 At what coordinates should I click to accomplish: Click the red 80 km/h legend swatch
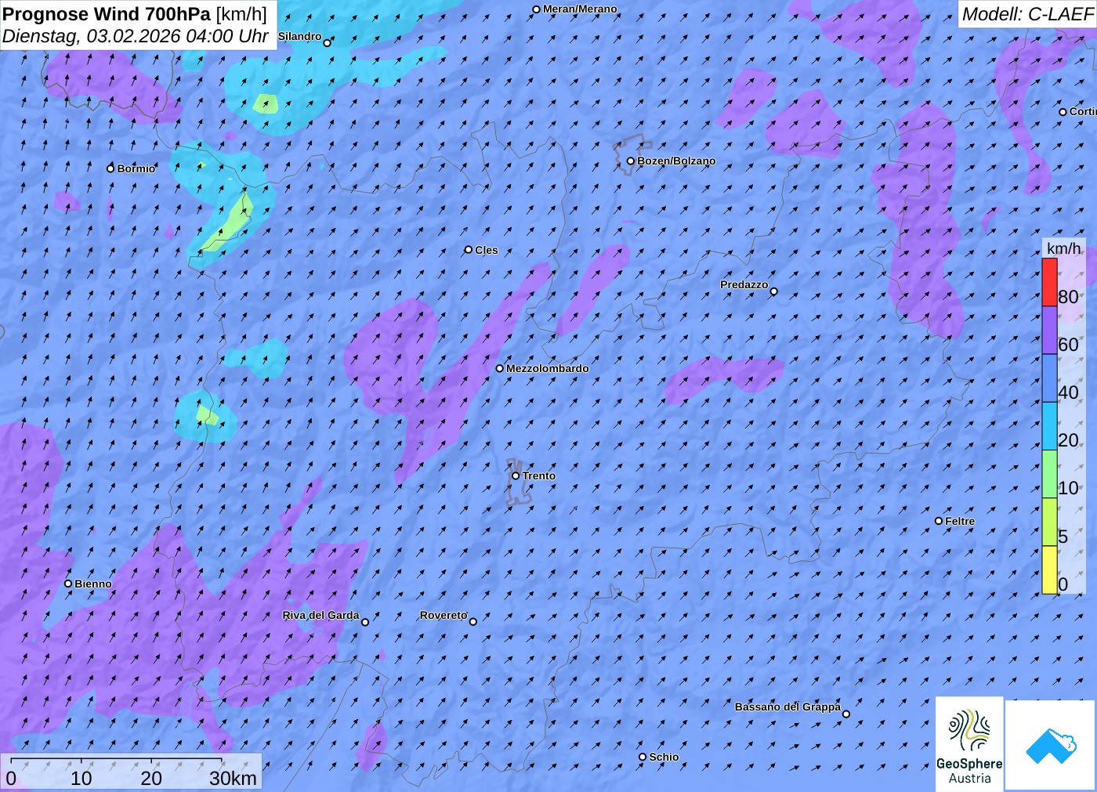1049,282
